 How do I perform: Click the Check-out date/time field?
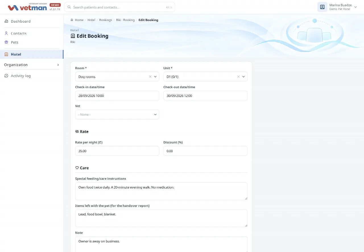(205, 96)
